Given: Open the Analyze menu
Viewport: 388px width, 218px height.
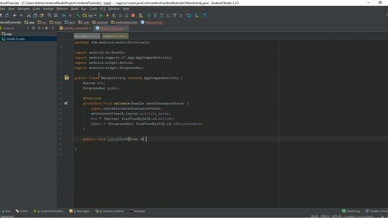Looking at the screenshot, I should (x=48, y=8).
